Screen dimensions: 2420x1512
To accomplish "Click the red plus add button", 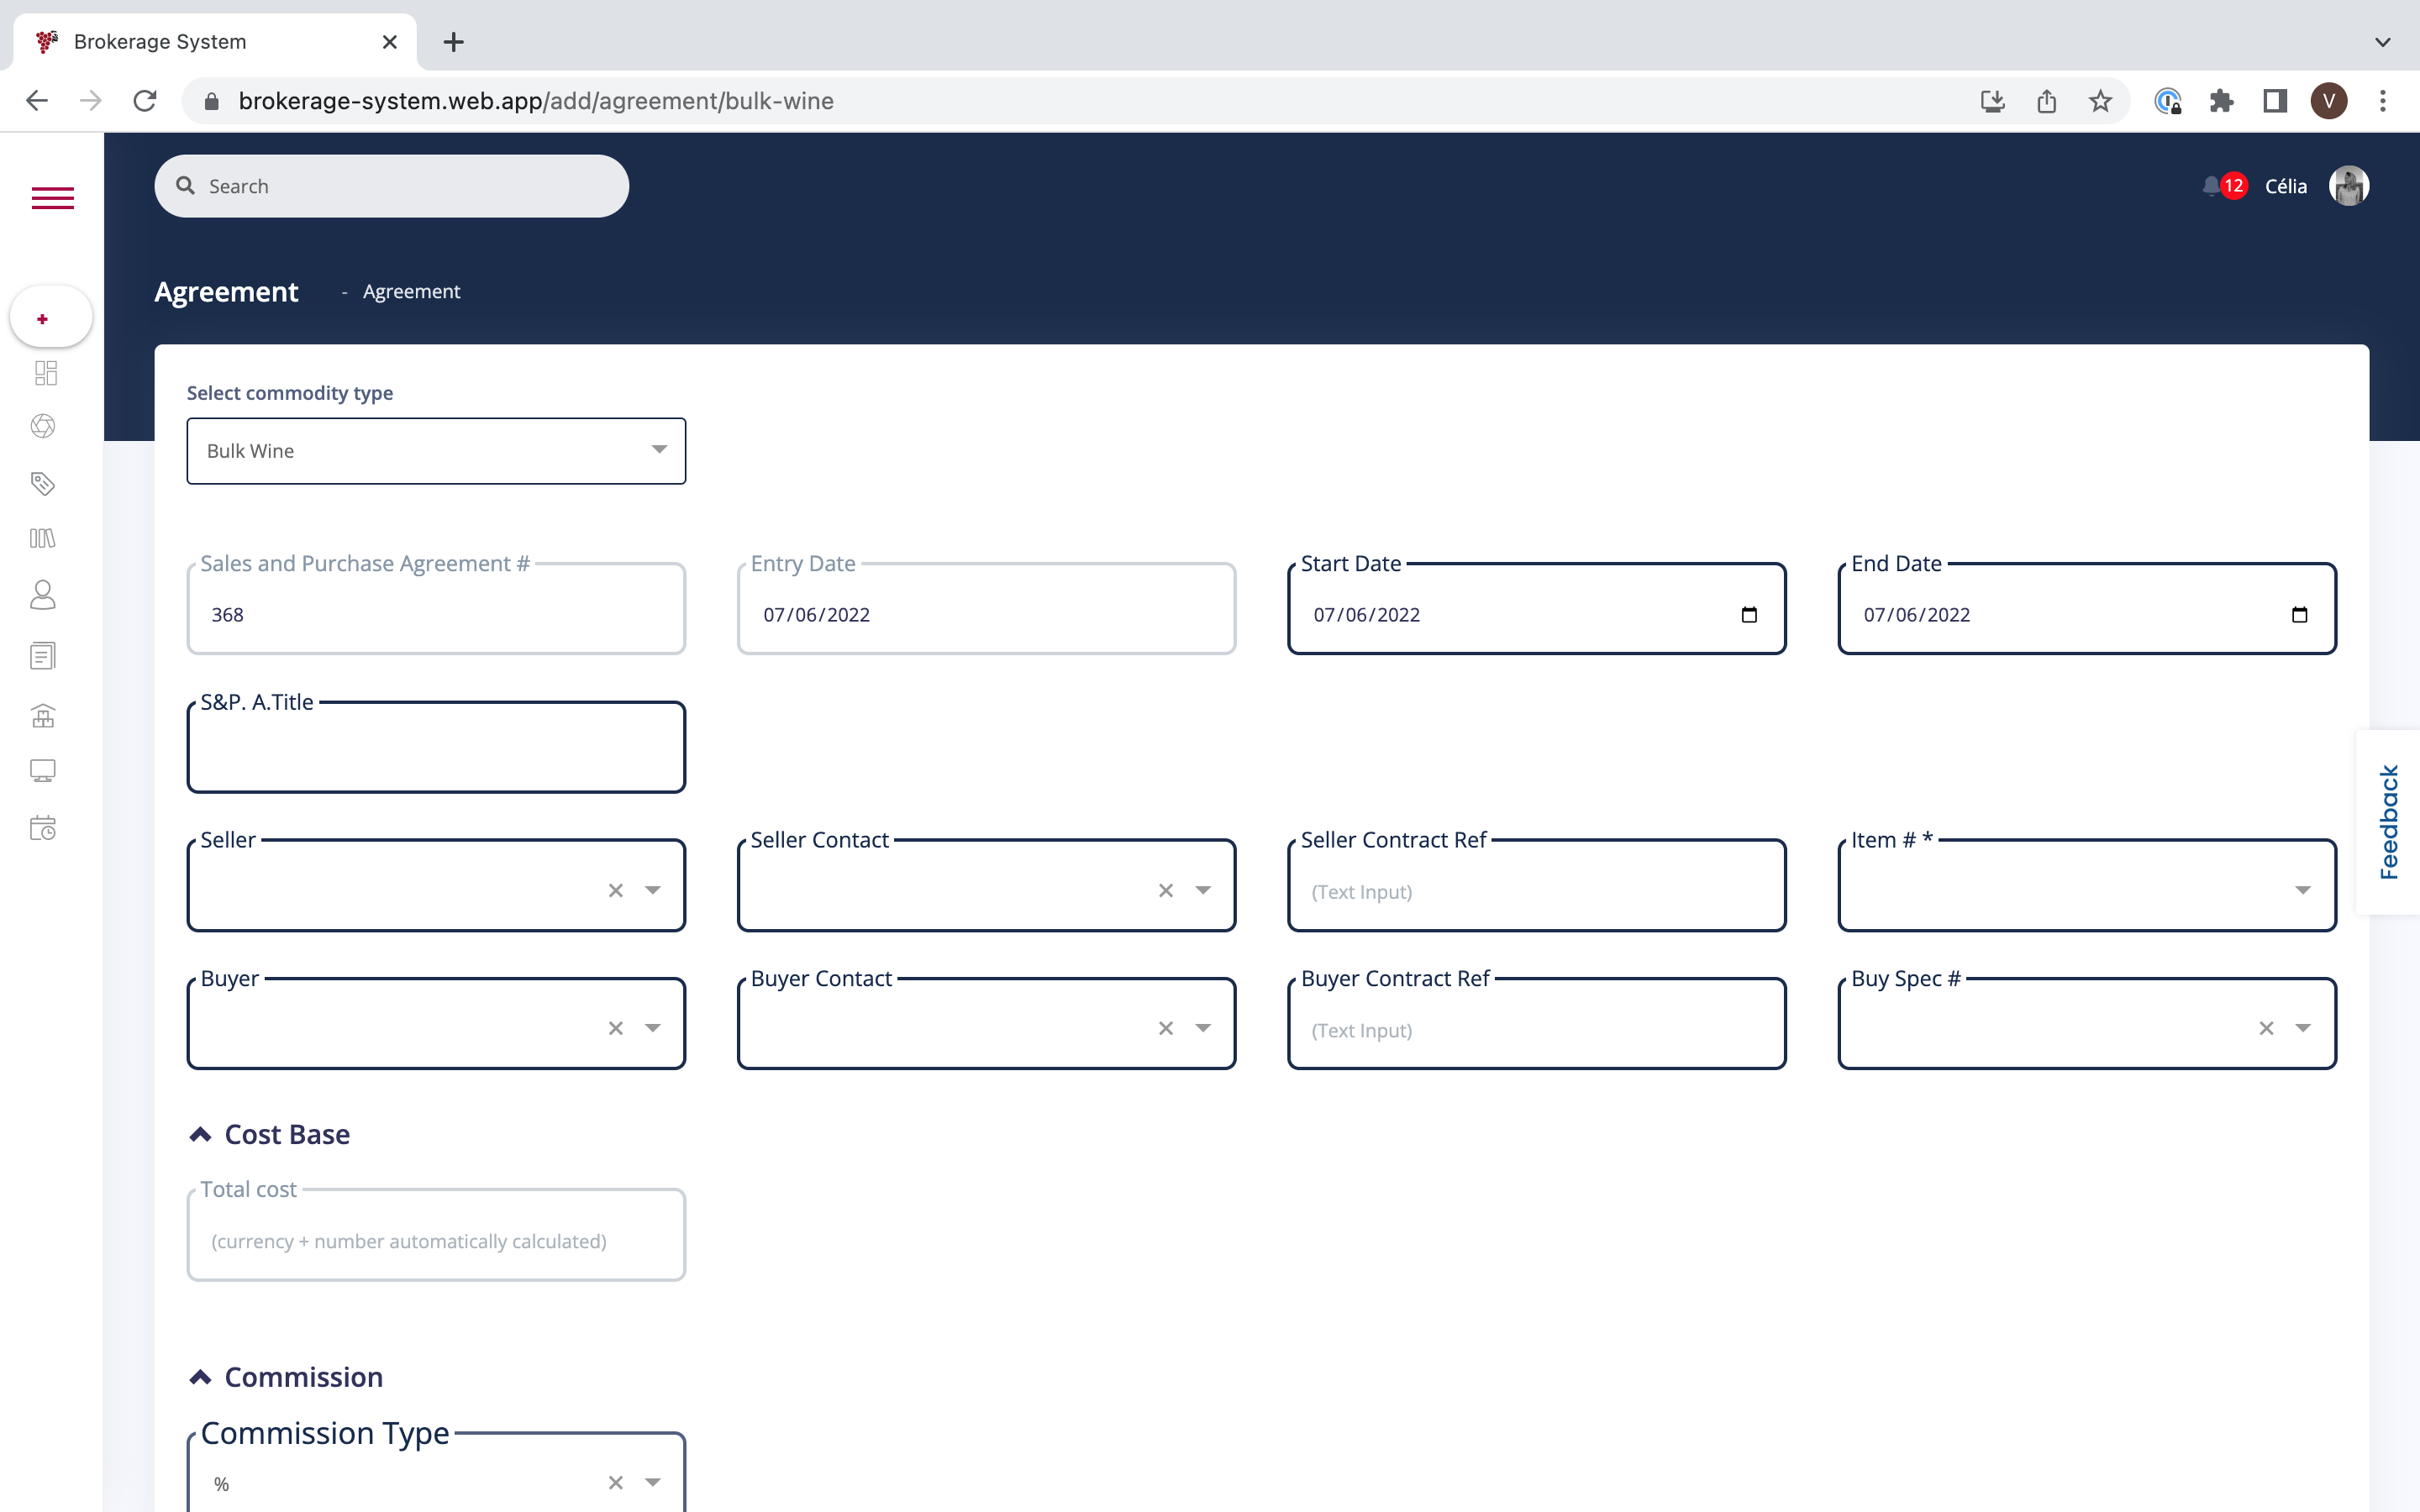I will tap(43, 319).
